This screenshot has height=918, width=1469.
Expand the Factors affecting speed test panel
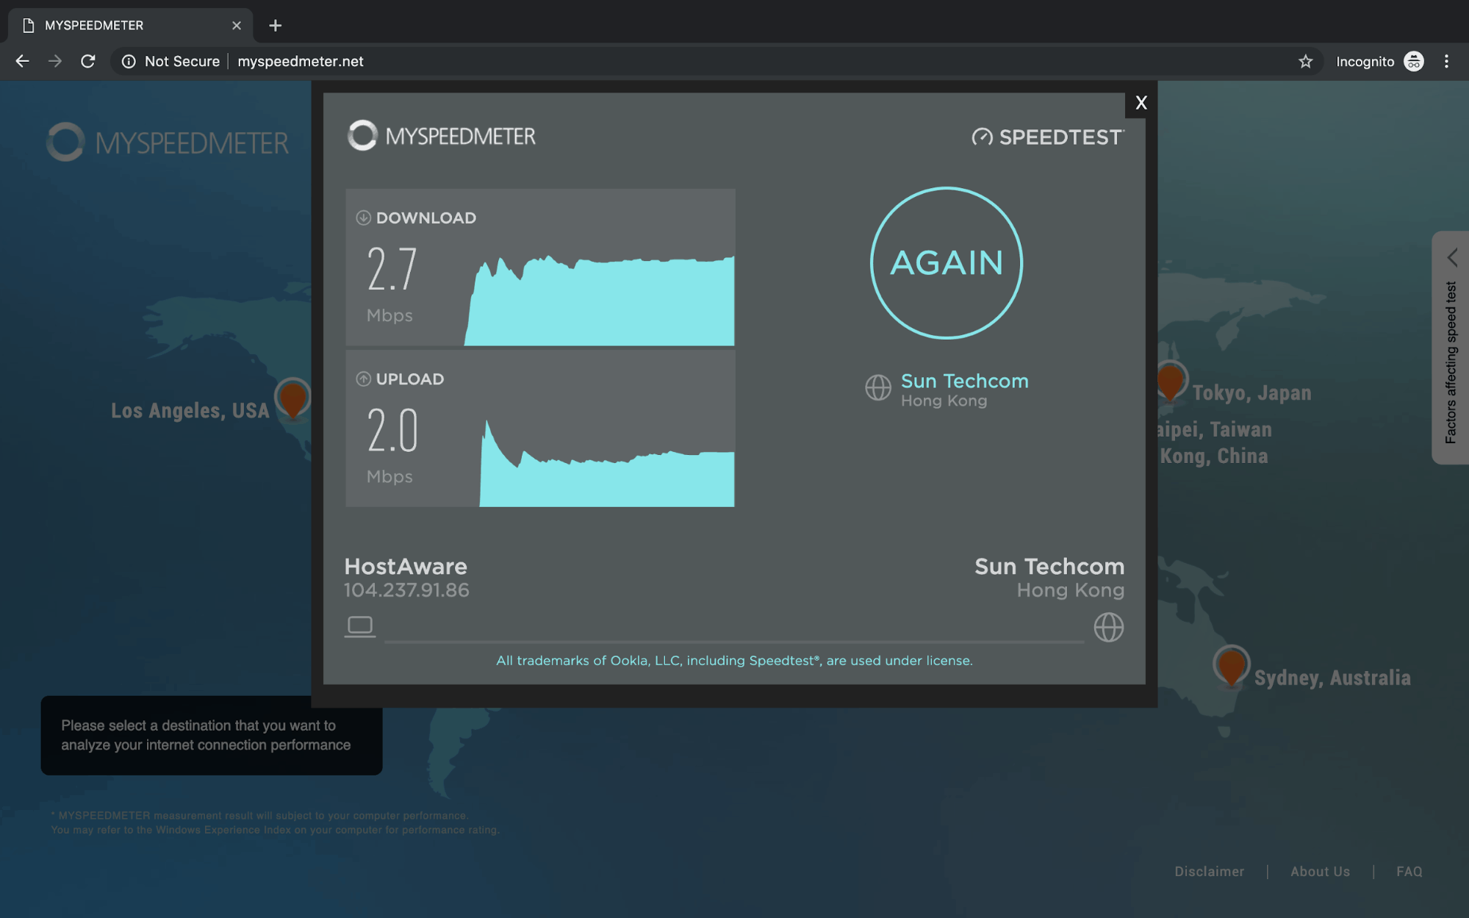click(1451, 347)
